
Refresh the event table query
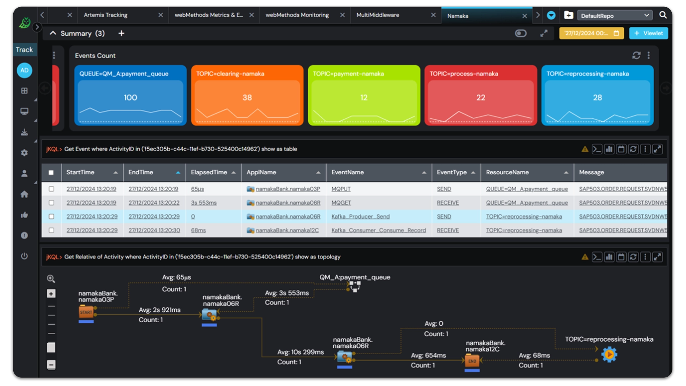[x=633, y=149]
